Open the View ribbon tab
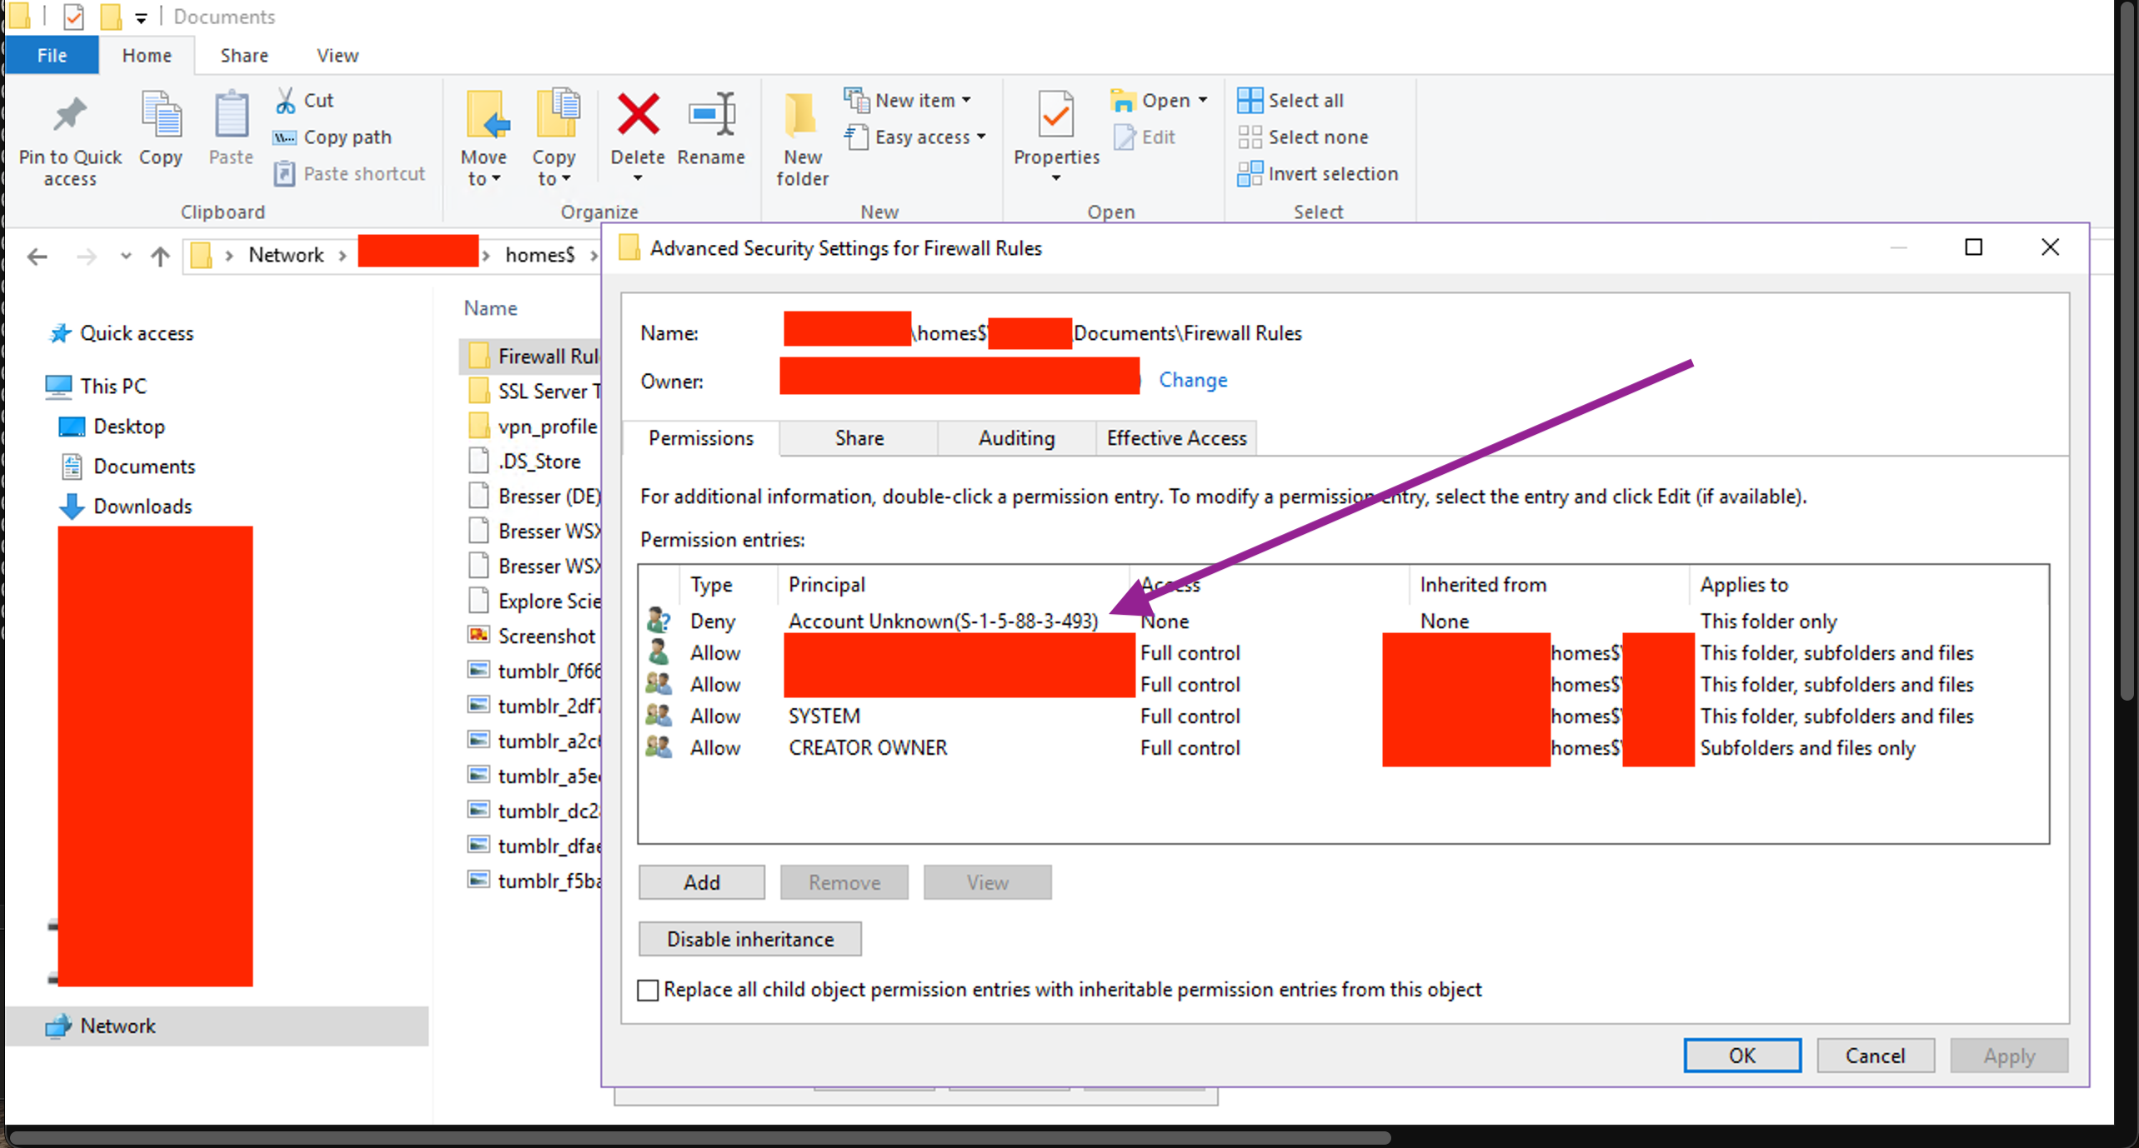This screenshot has height=1148, width=2139. tap(337, 55)
